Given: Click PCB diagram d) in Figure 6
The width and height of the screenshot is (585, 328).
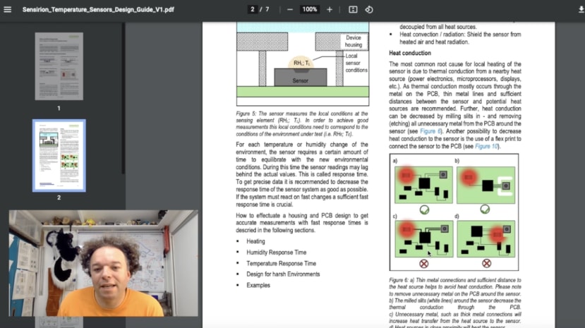Looking at the screenshot, I should pos(486,239).
